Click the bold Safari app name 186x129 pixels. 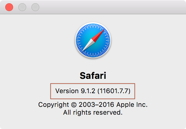point(93,76)
